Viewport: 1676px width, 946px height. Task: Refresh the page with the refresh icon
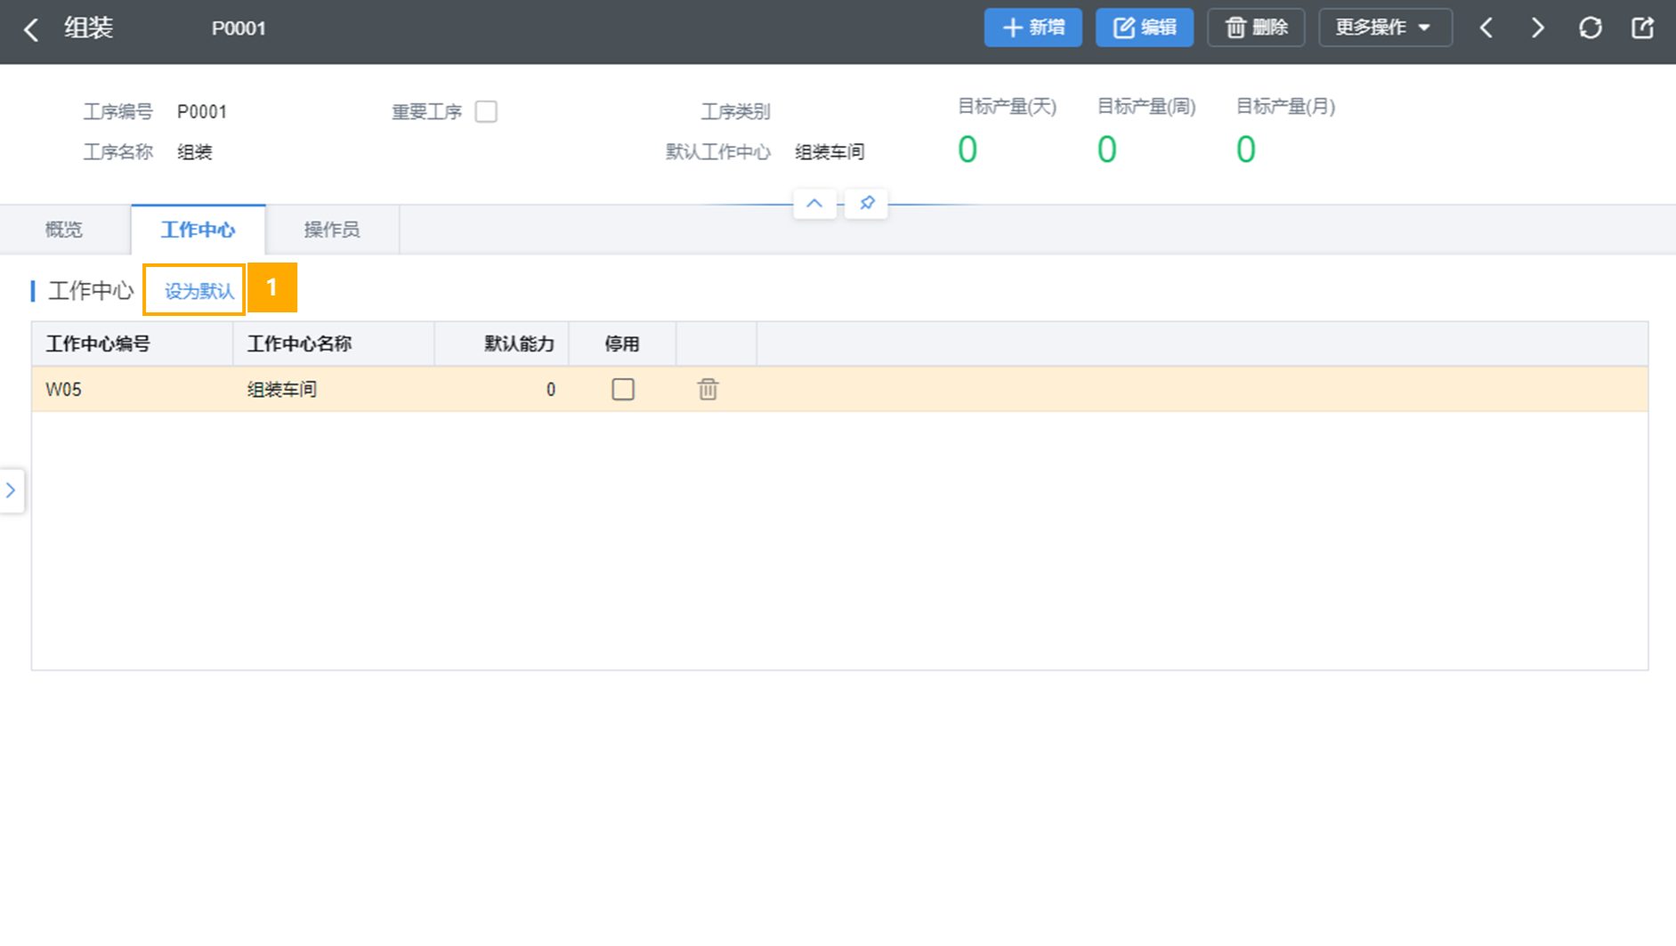pos(1591,28)
